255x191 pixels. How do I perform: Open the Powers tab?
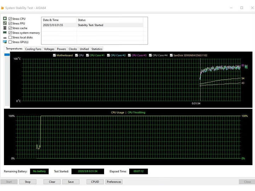coord(61,49)
